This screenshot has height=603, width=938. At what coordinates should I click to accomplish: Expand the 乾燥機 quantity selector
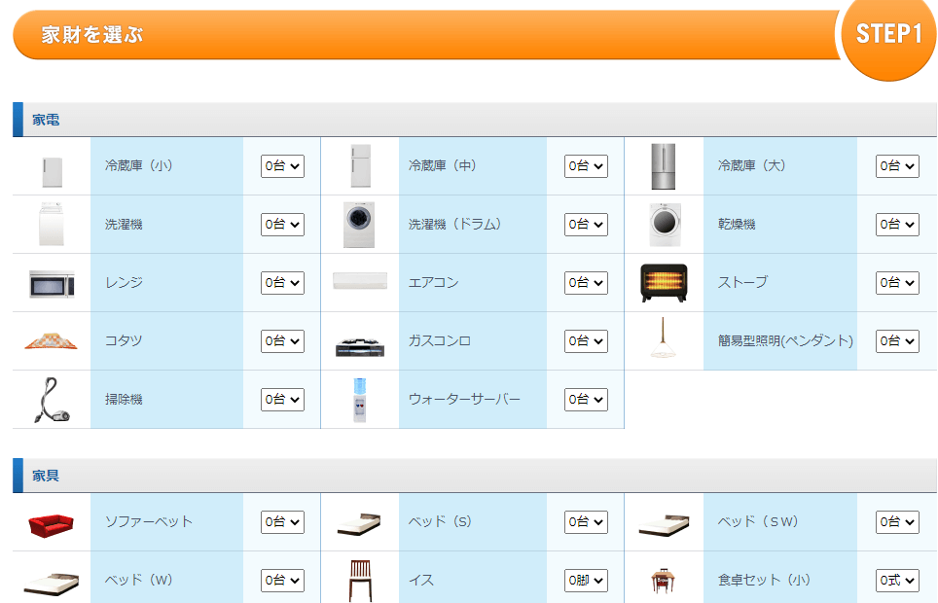click(897, 225)
